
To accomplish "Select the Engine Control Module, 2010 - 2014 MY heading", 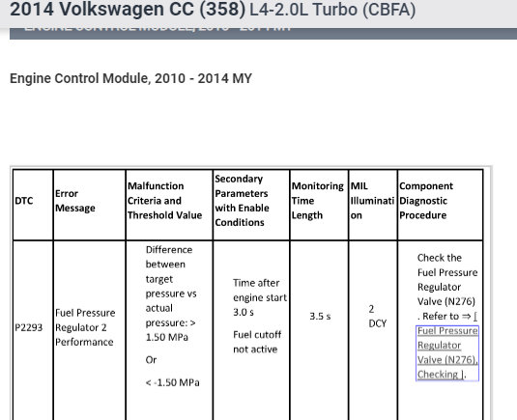I will [130, 78].
